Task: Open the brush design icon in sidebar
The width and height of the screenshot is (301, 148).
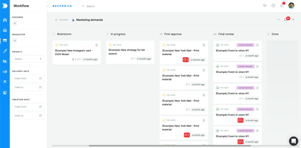Action: [5, 51]
